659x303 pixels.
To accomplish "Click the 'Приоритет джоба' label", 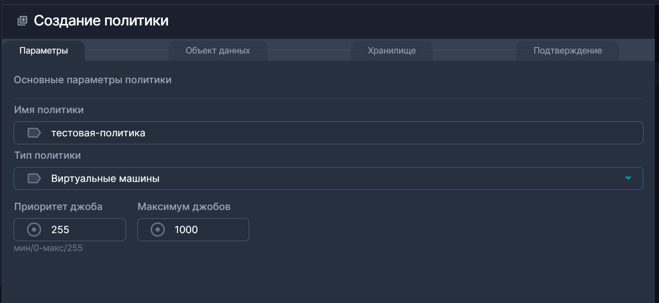I will tap(58, 207).
